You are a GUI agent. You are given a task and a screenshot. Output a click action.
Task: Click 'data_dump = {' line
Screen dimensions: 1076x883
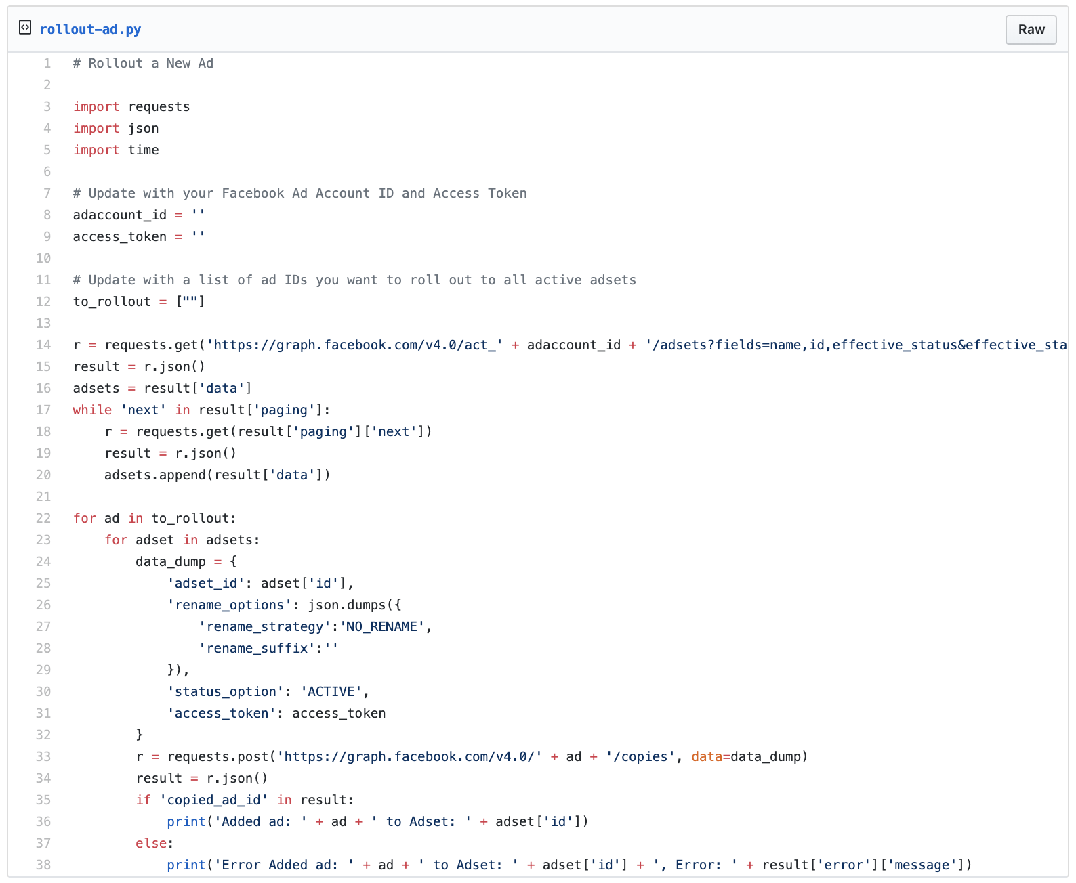(x=186, y=561)
